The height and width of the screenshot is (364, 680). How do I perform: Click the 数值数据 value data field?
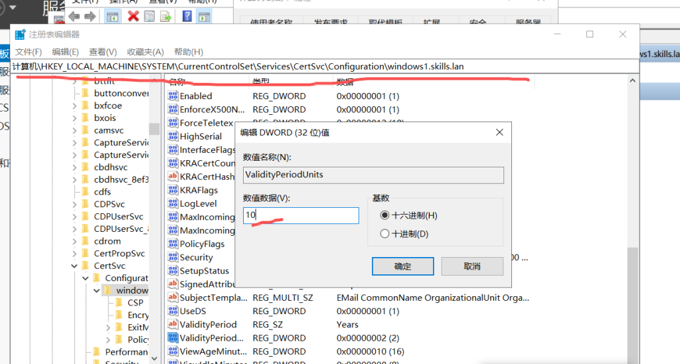point(301,215)
